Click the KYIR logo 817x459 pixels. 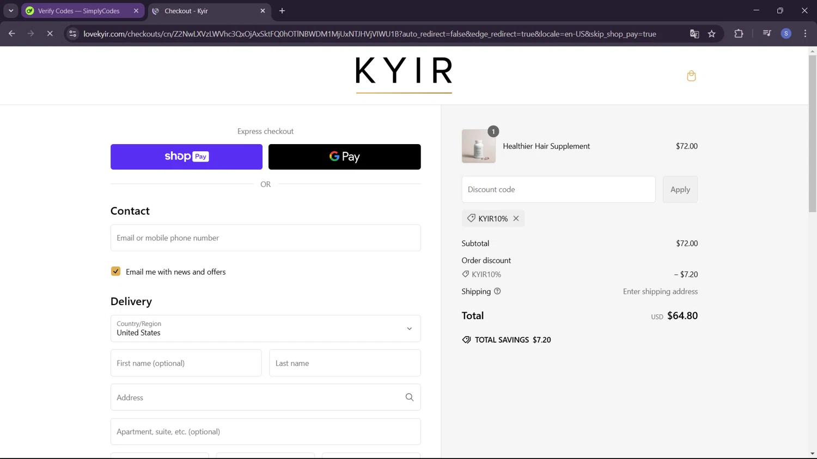(404, 74)
